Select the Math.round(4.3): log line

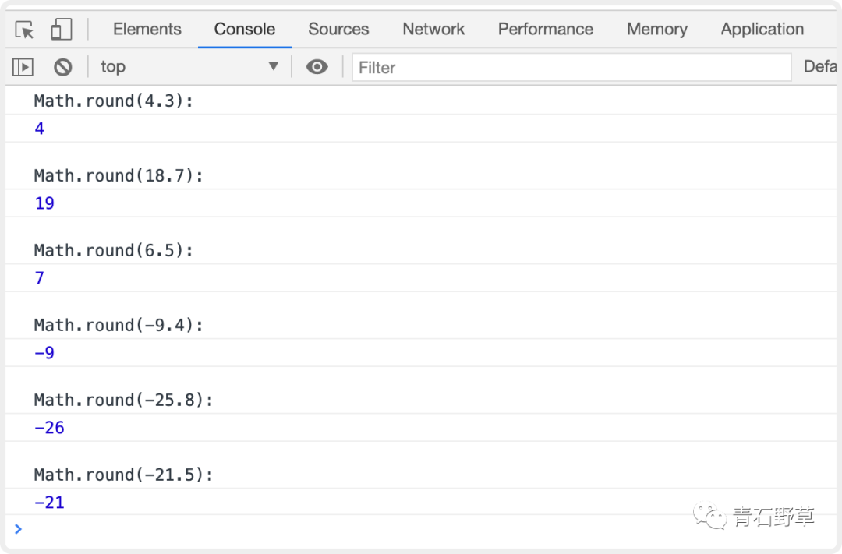[114, 101]
